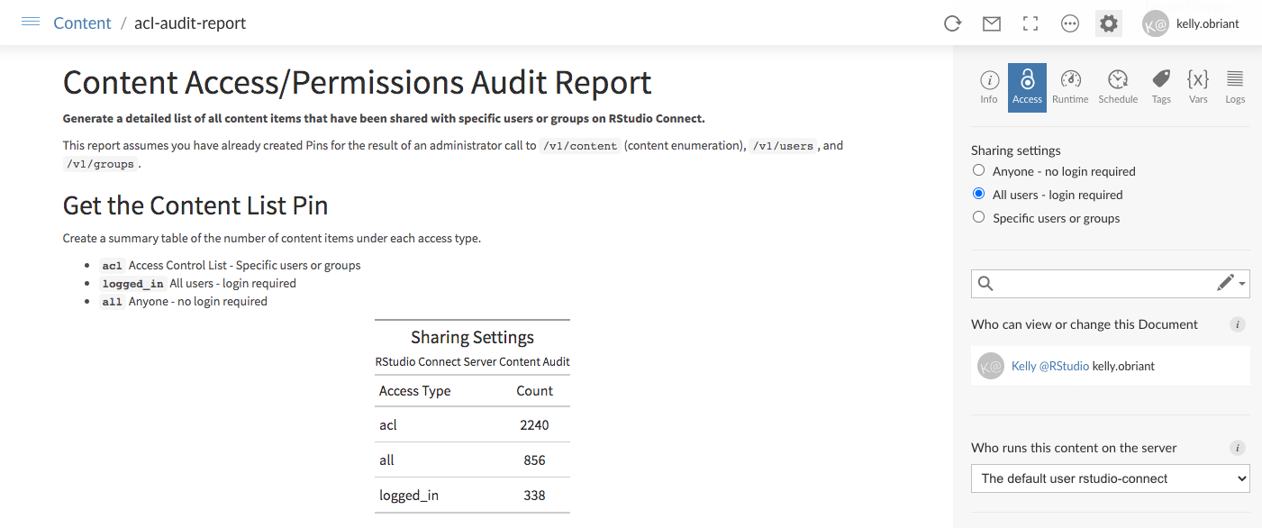Screen dimensions: 1262x528
Task: Click inside the user search field
Action: 1099,283
